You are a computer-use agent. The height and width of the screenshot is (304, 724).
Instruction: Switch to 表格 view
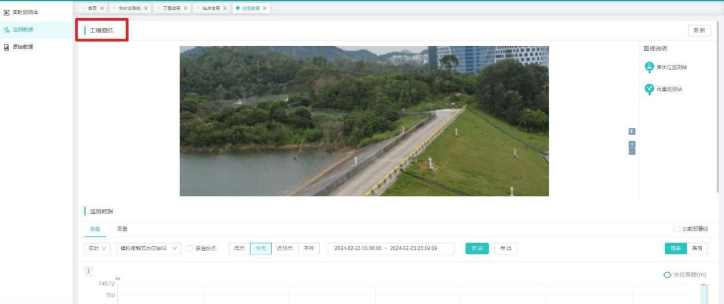click(697, 248)
